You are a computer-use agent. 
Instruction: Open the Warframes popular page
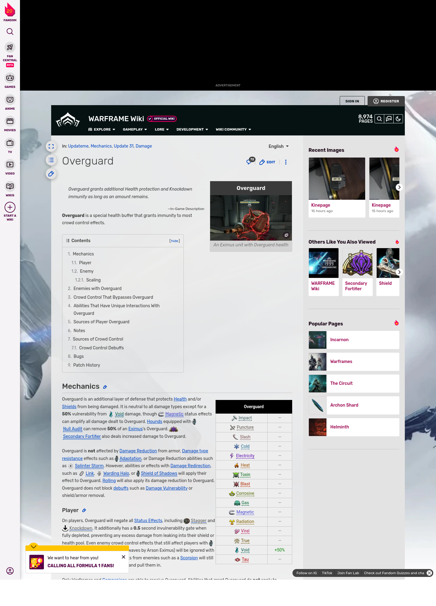[354, 362]
